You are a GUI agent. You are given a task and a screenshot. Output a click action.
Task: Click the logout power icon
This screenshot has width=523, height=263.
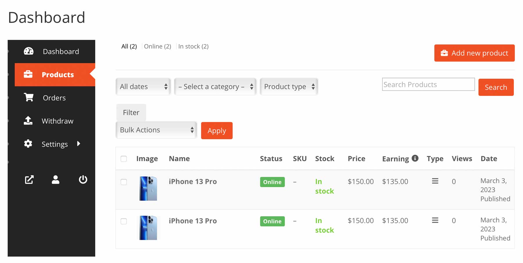tap(83, 180)
